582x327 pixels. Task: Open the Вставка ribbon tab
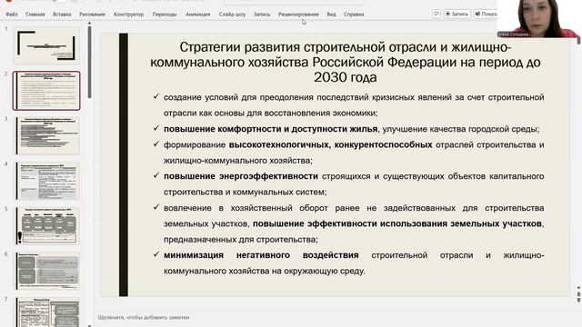62,15
